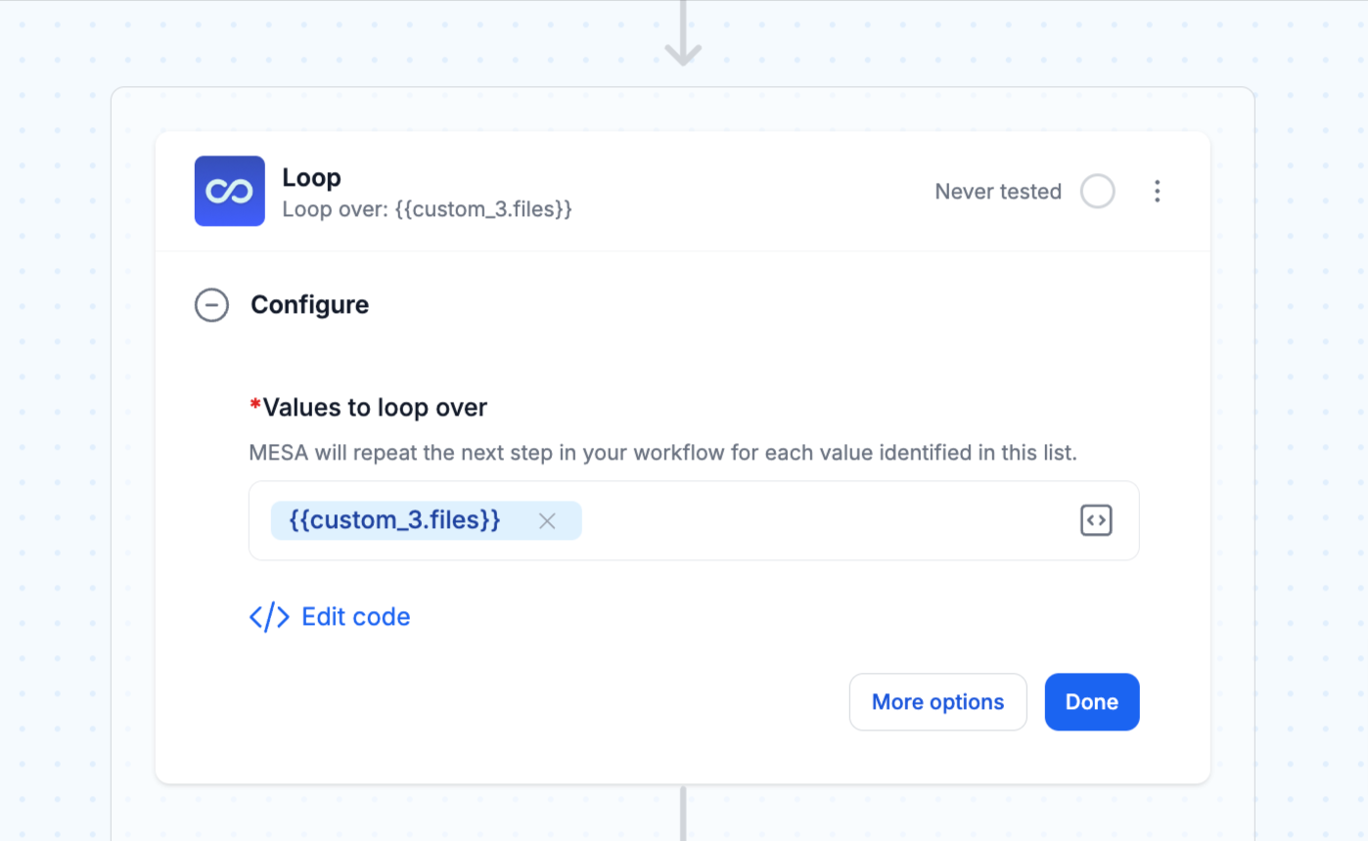This screenshot has width=1368, height=841.
Task: Open More options
Action: [x=937, y=702]
